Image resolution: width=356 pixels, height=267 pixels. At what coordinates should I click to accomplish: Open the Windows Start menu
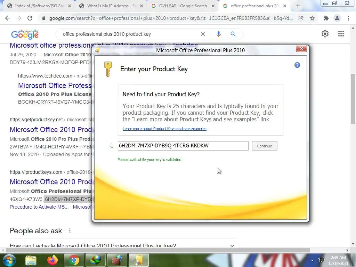pyautogui.click(x=9, y=260)
